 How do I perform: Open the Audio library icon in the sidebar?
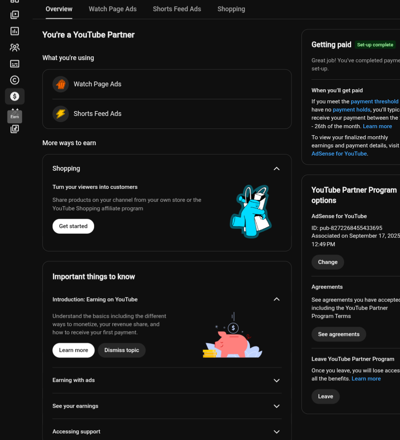(14, 129)
